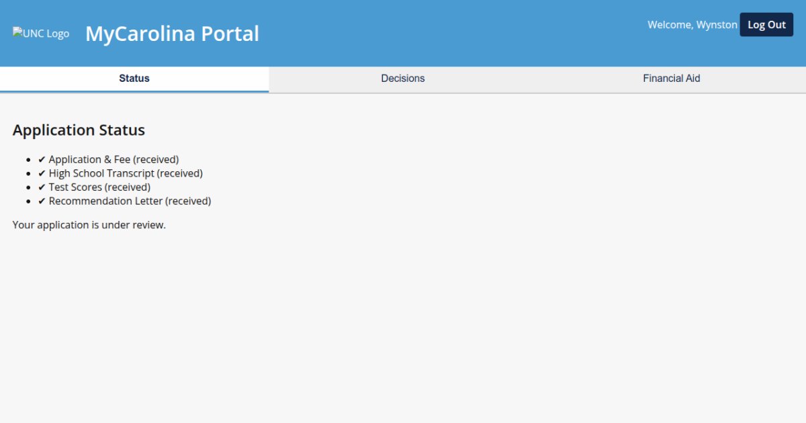Click the bullet point before Recommendation Letter

point(29,201)
